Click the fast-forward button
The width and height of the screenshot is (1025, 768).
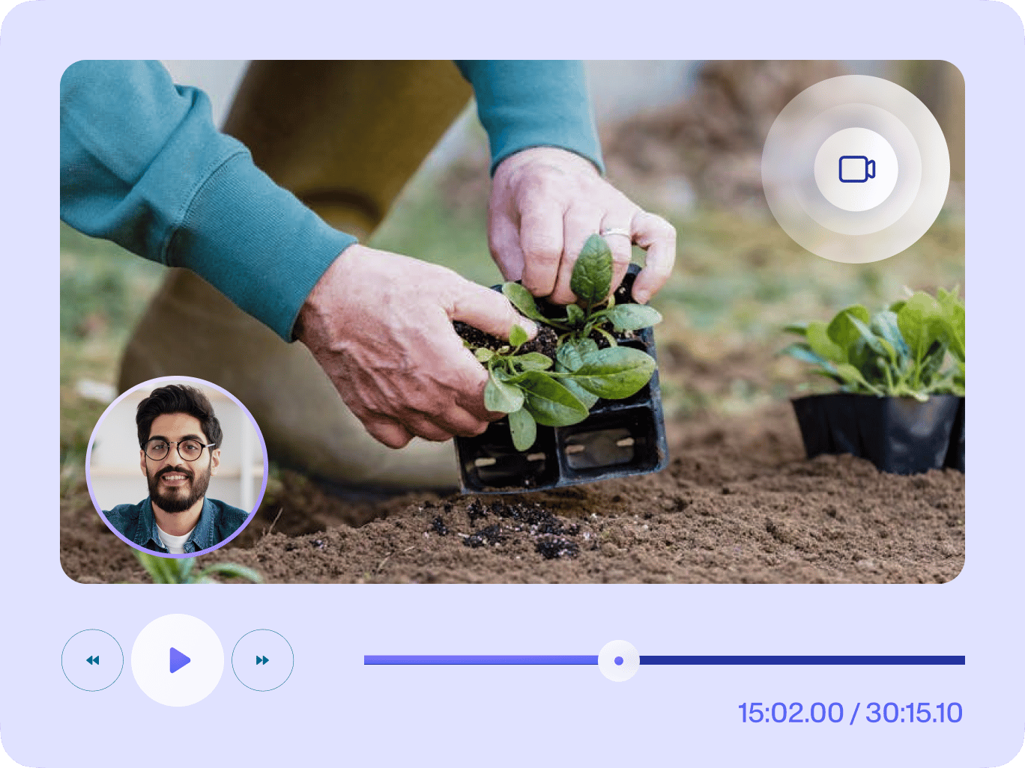(263, 660)
